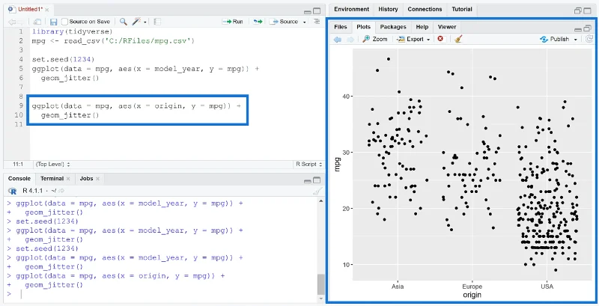Click the code tools magic wand icon
The width and height of the screenshot is (599, 306).
click(136, 22)
